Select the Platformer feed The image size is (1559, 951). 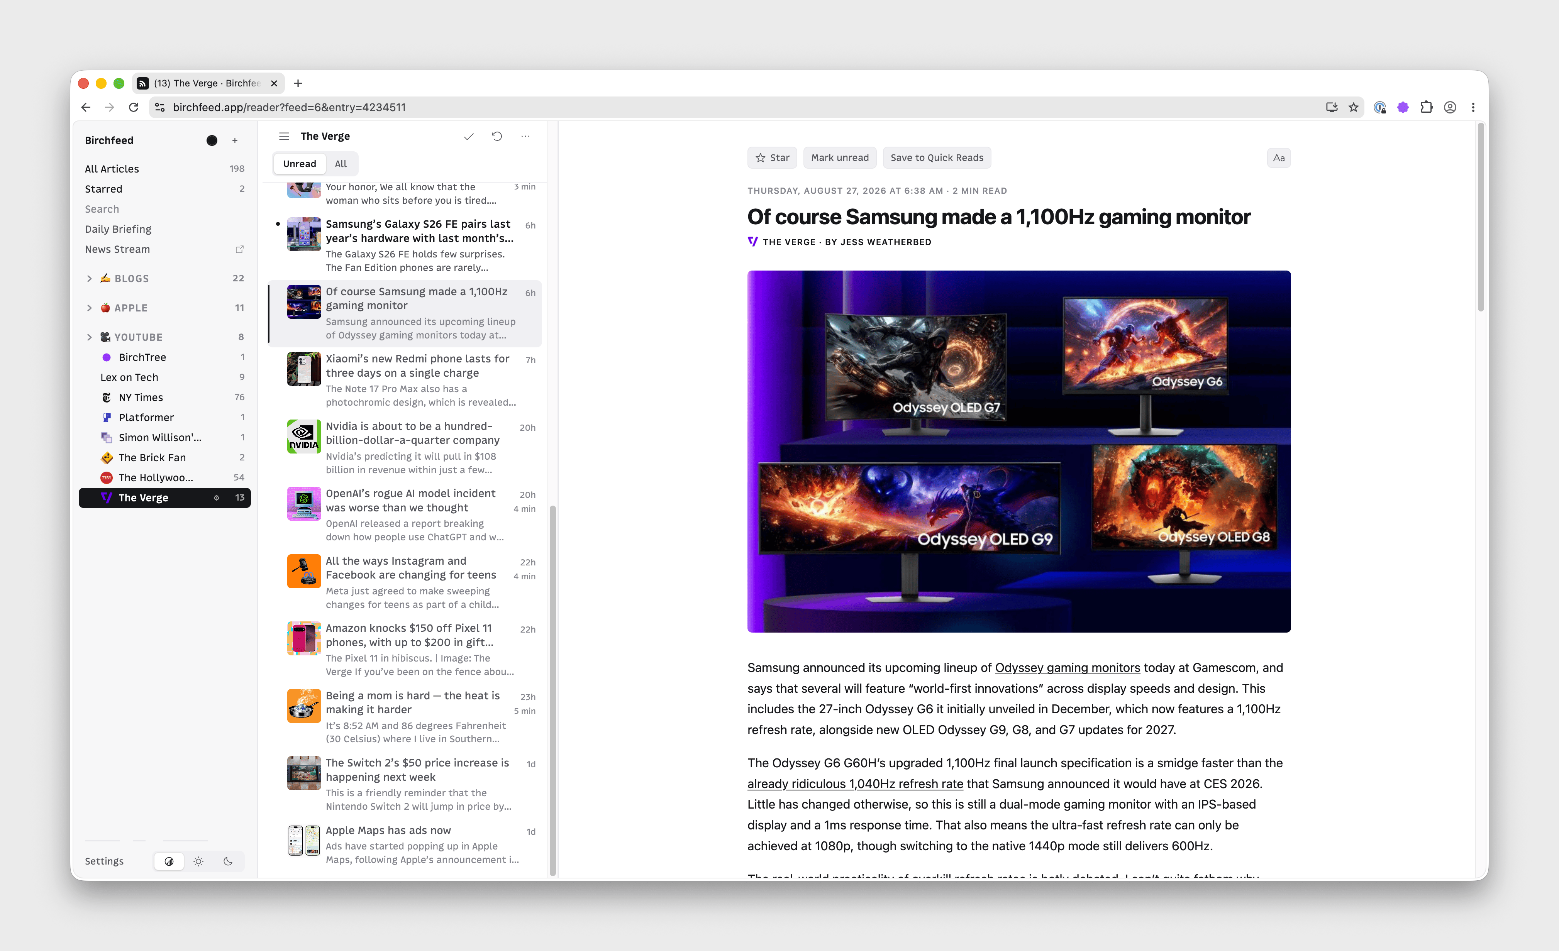164,417
